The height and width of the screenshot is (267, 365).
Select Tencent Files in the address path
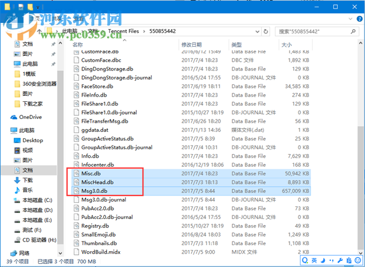click(x=123, y=31)
